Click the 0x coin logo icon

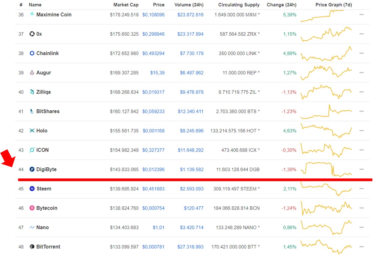[x=32, y=34]
